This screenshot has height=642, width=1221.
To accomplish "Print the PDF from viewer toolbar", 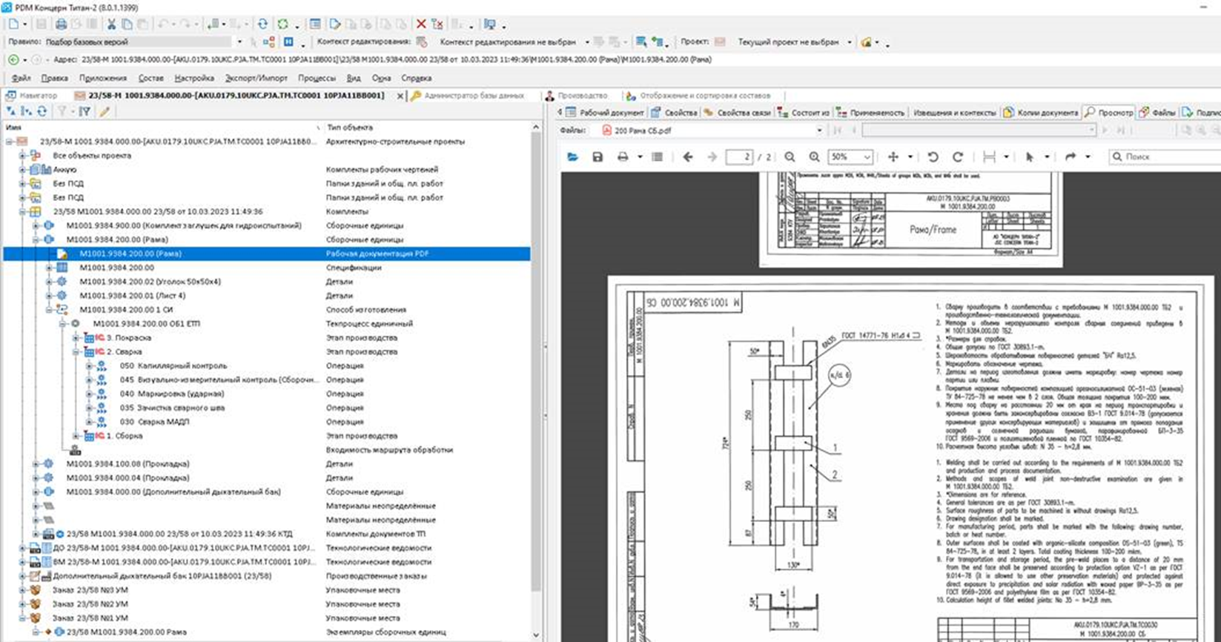I will click(623, 157).
